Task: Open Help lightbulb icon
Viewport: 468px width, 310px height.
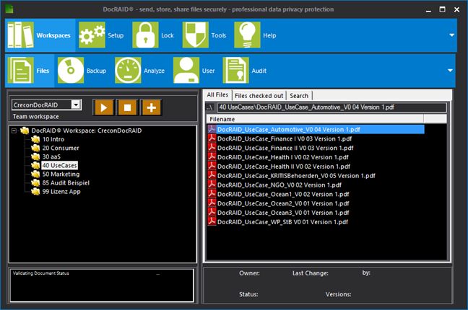Action: click(247, 35)
